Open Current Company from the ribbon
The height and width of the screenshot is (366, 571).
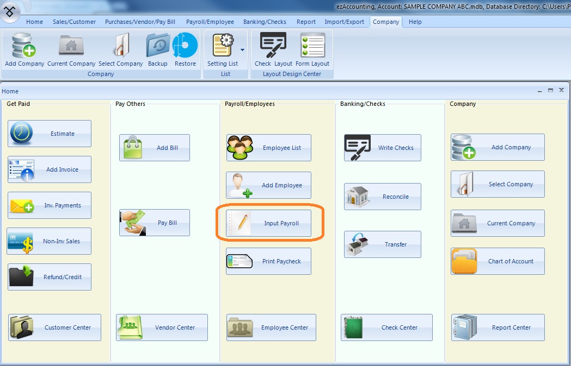point(71,50)
